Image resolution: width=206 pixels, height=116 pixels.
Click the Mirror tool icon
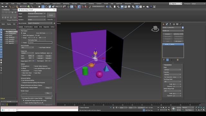point(107,6)
